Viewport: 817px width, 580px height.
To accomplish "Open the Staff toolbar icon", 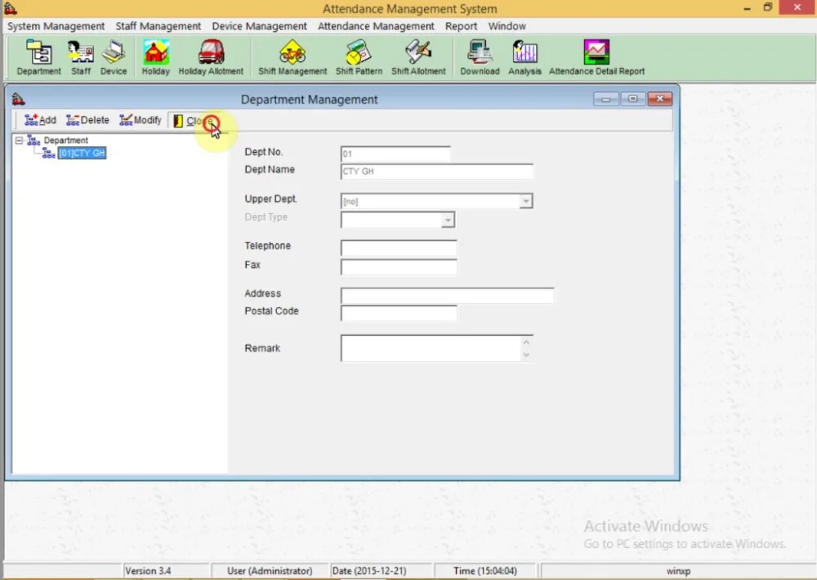I will [x=81, y=57].
